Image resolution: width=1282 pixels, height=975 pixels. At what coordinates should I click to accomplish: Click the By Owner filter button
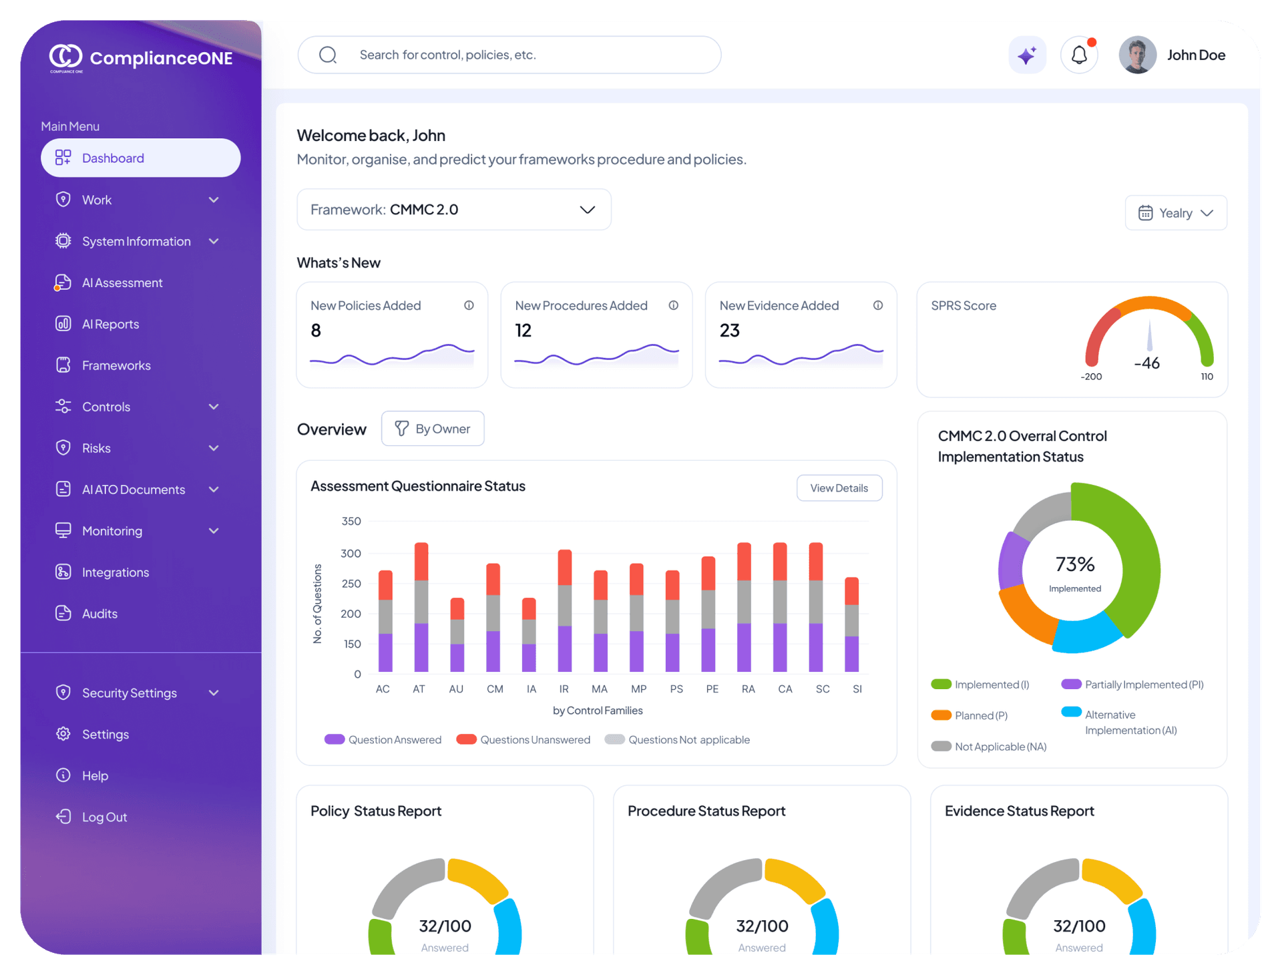(433, 429)
